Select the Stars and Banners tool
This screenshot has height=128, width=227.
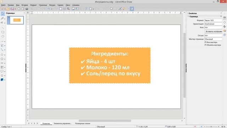[2, 76]
